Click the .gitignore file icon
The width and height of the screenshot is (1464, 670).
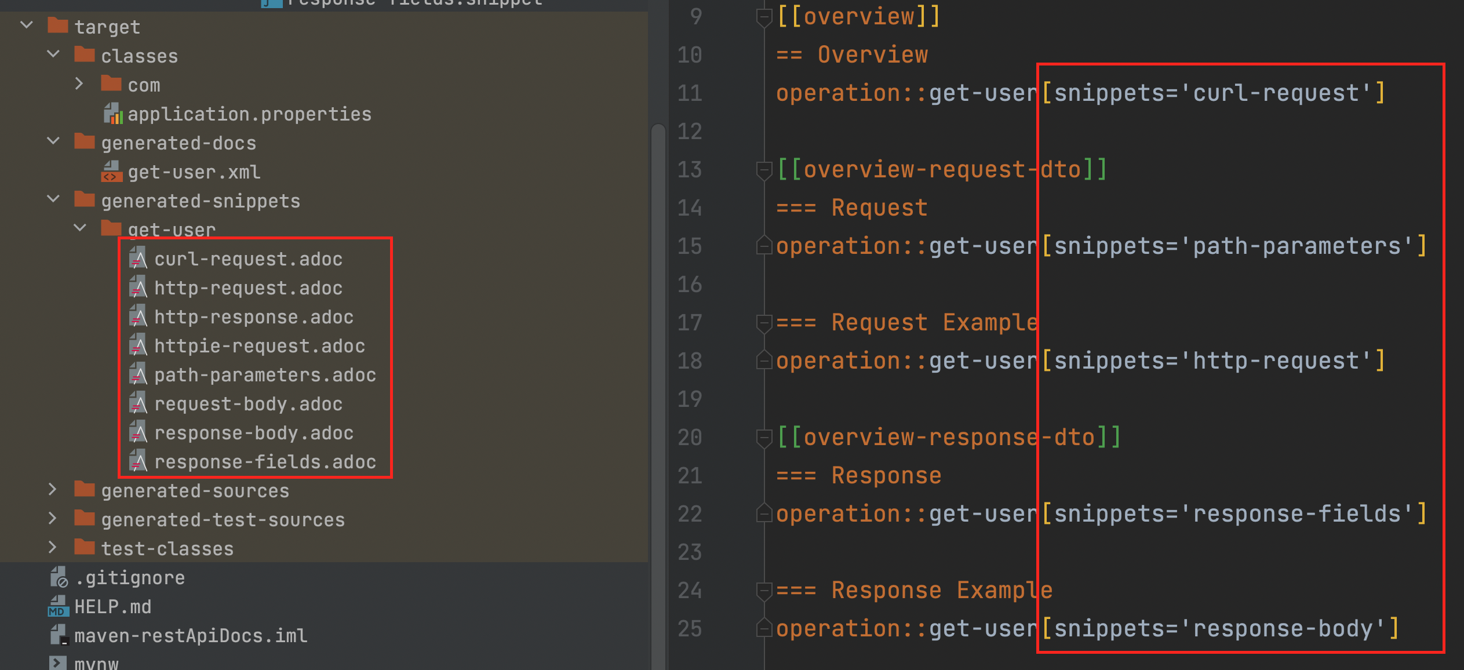pos(59,578)
